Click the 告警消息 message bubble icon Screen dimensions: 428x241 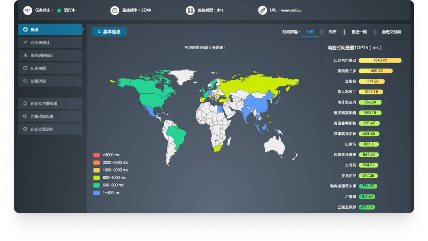[25, 81]
